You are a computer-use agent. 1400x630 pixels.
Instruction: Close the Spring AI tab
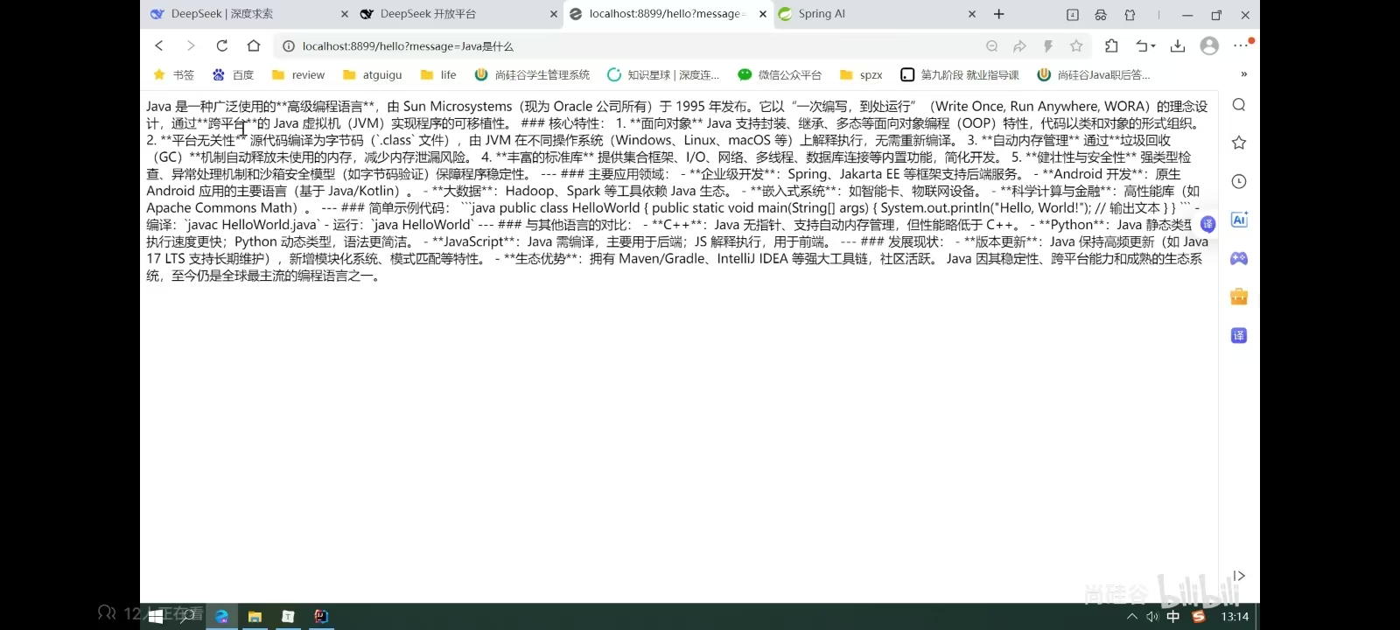point(972,14)
